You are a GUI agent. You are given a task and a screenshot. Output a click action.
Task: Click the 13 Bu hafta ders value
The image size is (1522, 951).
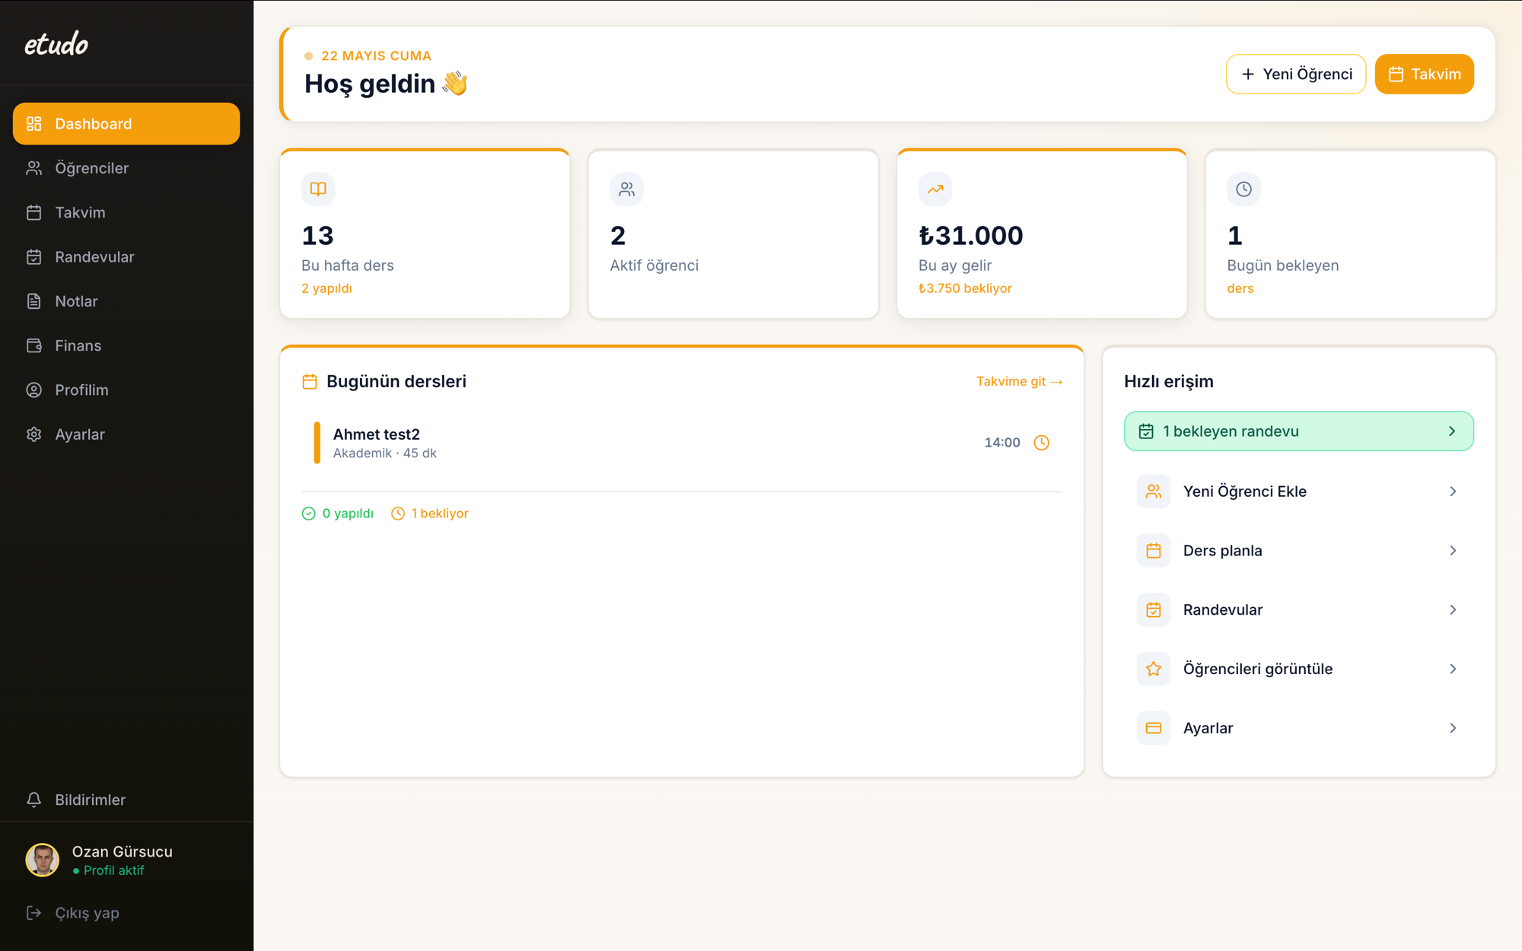pos(317,236)
